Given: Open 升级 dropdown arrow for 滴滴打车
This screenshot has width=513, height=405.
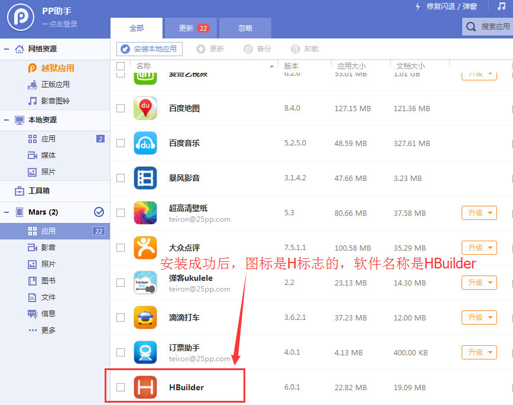Looking at the screenshot, I should [490, 317].
